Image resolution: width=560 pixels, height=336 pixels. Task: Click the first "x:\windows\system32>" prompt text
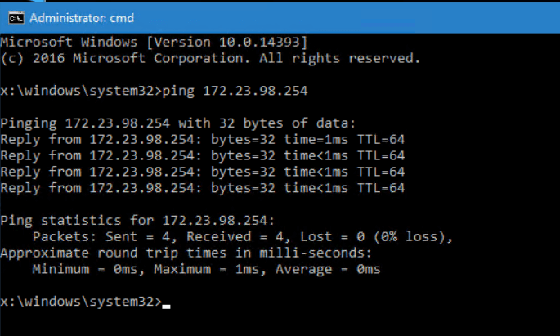pyautogui.click(x=82, y=90)
